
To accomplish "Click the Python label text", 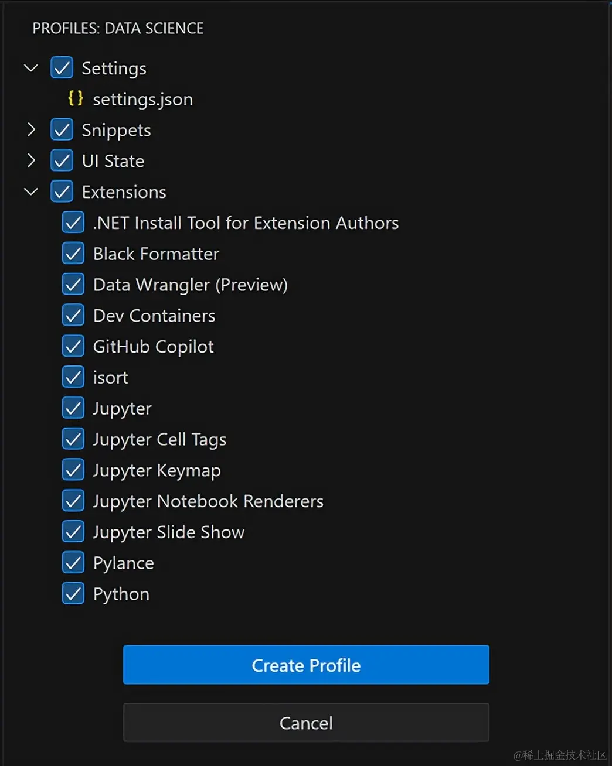I will point(121,594).
